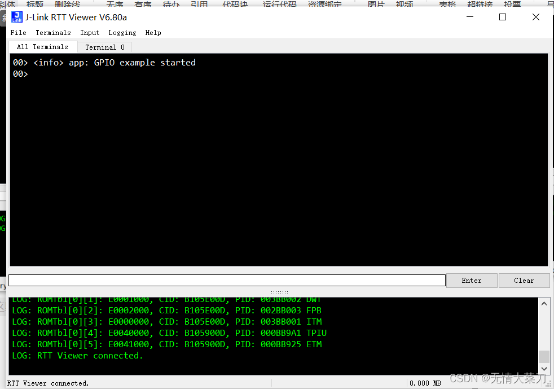Click the 超链接 item in background editor toolbar
This screenshot has height=389, width=554.
pyautogui.click(x=480, y=4)
